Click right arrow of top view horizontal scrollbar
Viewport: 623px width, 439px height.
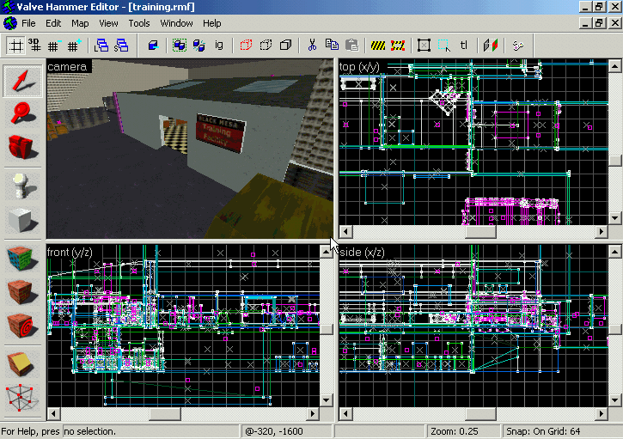(x=602, y=232)
